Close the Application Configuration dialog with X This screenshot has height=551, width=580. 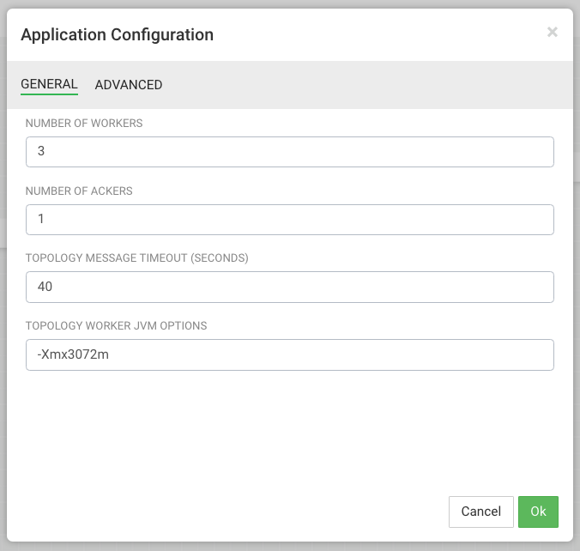552,33
